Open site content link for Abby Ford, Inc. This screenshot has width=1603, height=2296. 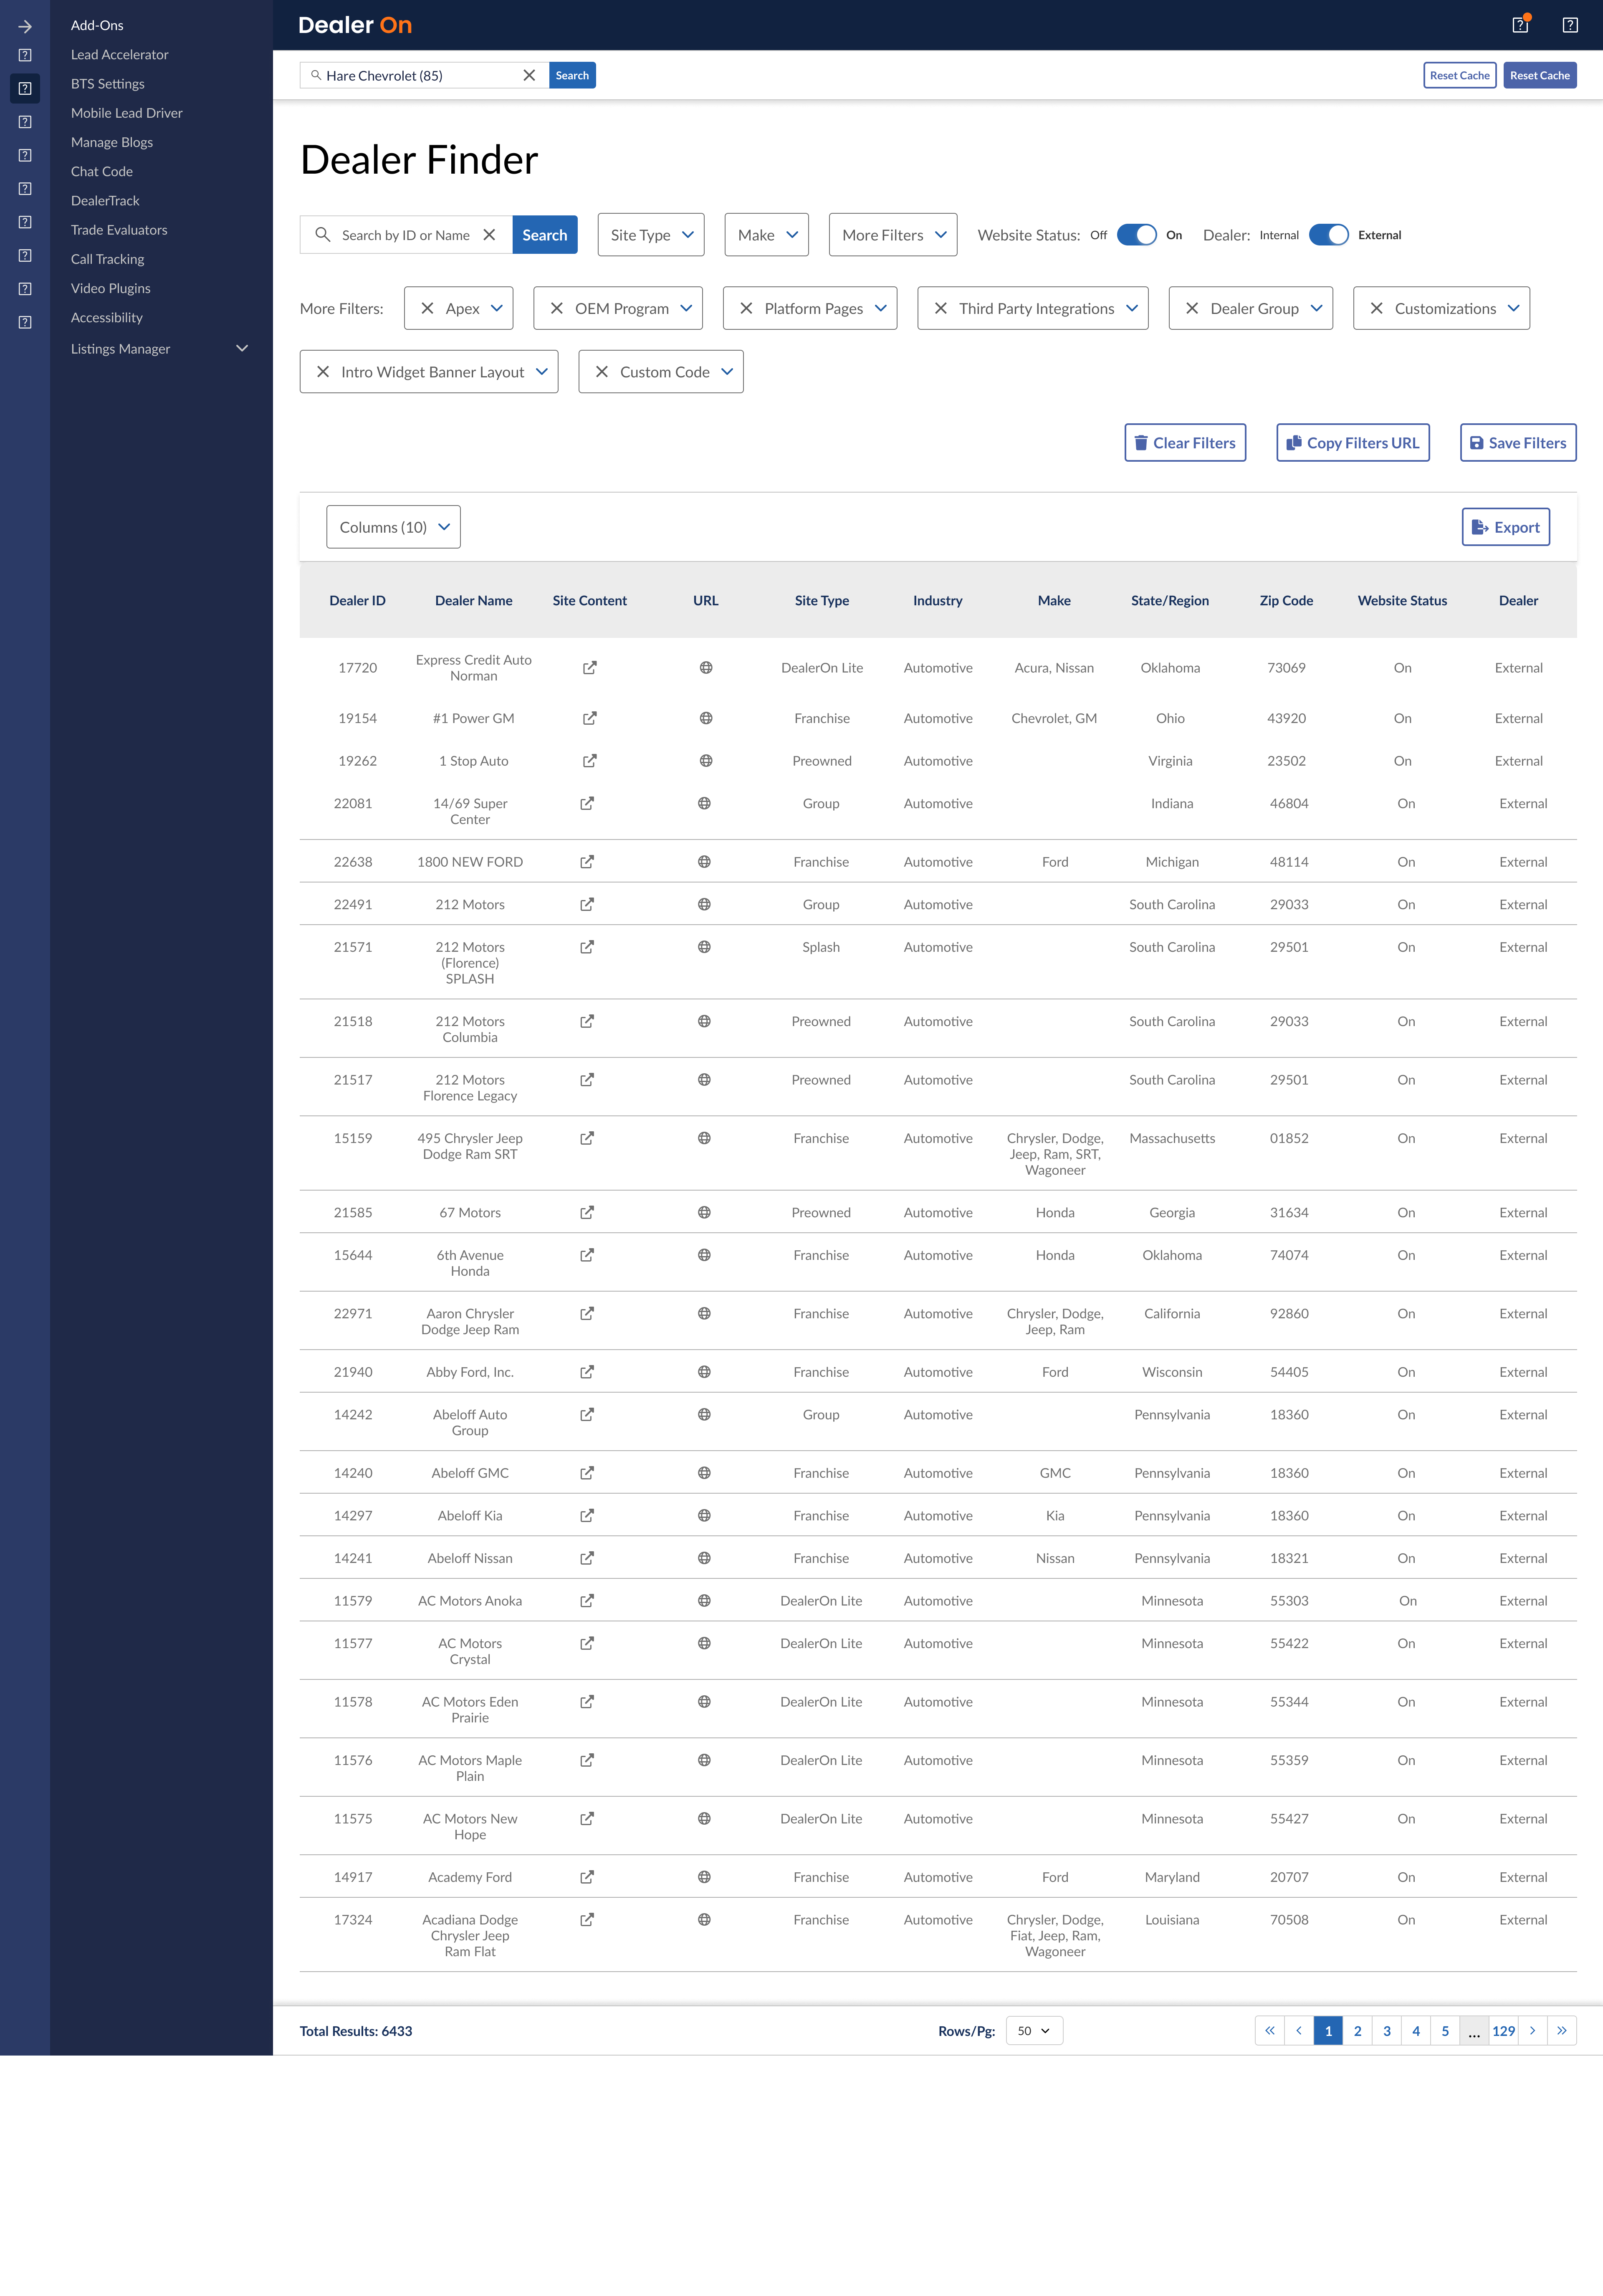point(587,1372)
